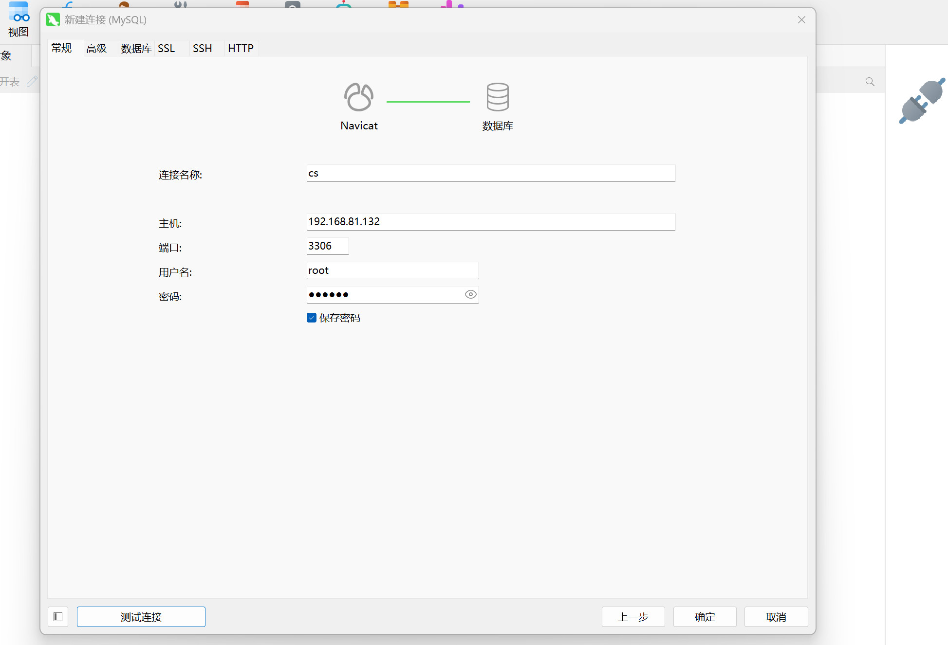Open the 数据库 tab
948x645 pixels.
click(136, 48)
